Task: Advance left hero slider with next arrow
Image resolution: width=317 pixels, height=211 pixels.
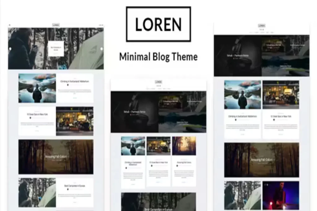Action: point(102,49)
